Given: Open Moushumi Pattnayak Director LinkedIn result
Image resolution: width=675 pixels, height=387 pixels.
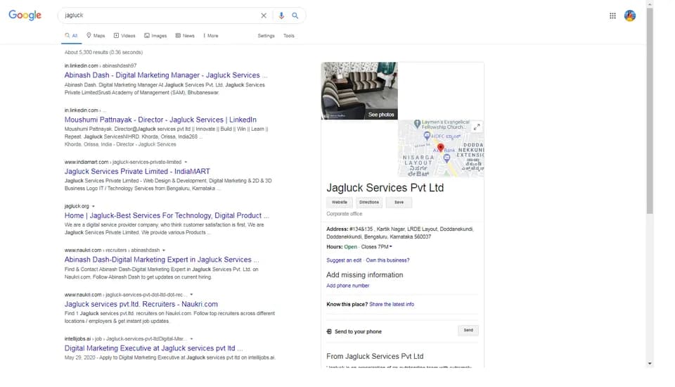Looking at the screenshot, I should point(160,120).
